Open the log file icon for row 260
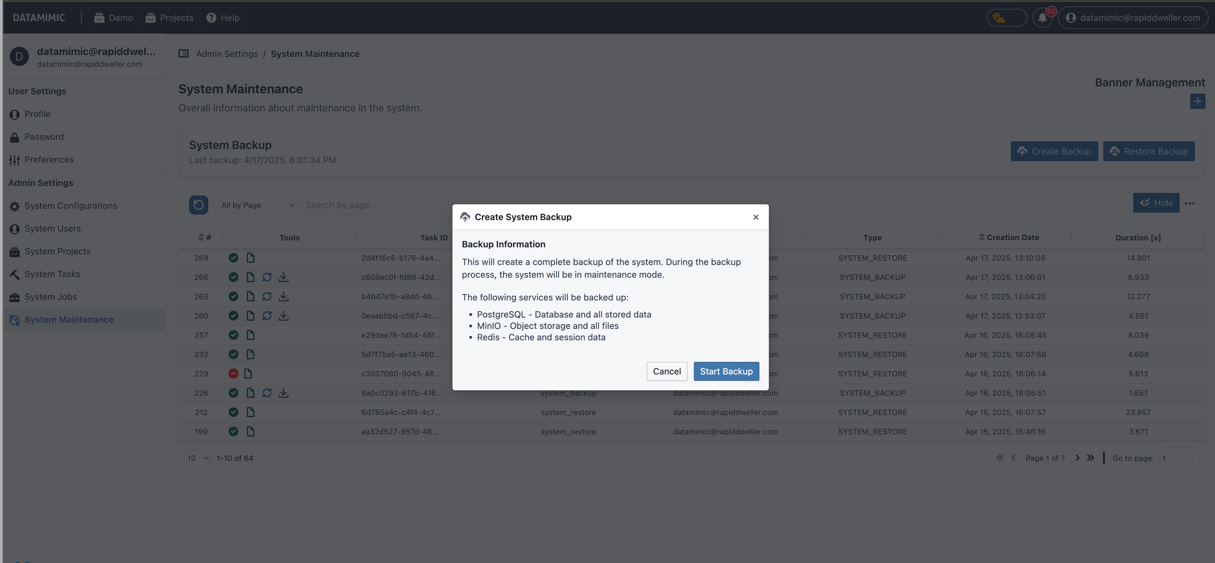Screen dimensions: 1215x563 [251, 316]
